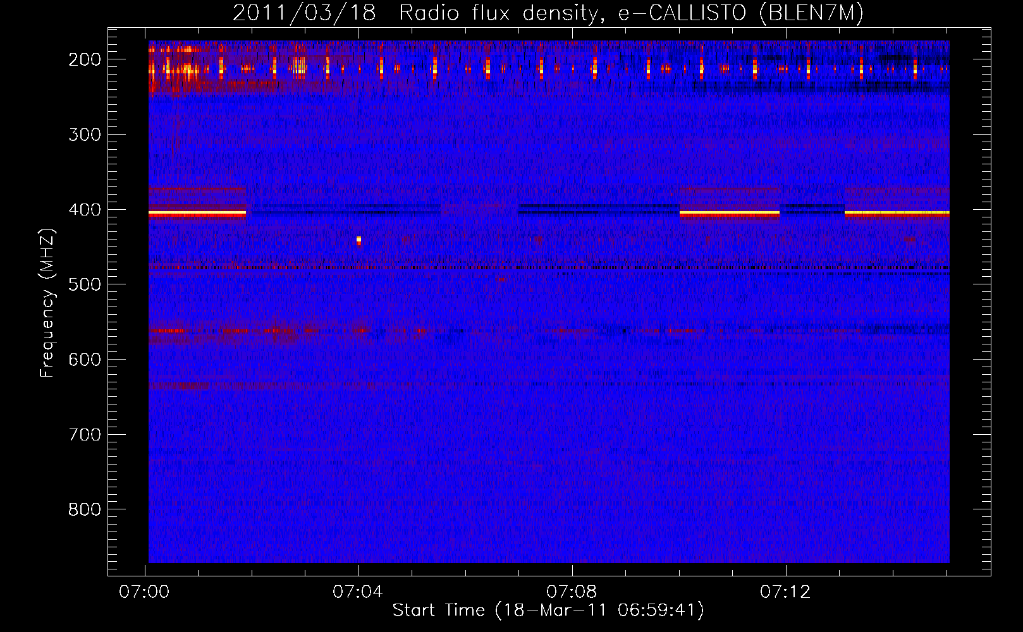The image size is (1023, 632).
Task: Click the plot title '2011/03/18 Radio flux density'
Action: click(x=548, y=13)
